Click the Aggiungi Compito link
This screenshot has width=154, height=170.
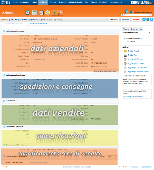(x=136, y=63)
